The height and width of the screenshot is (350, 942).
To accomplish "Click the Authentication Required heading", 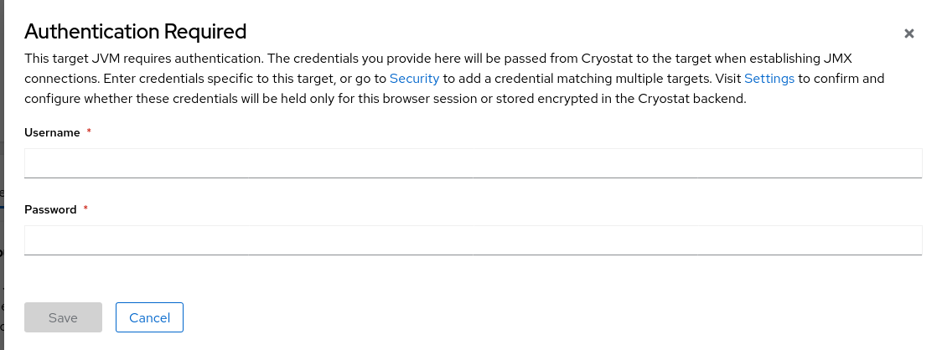I will click(135, 32).
